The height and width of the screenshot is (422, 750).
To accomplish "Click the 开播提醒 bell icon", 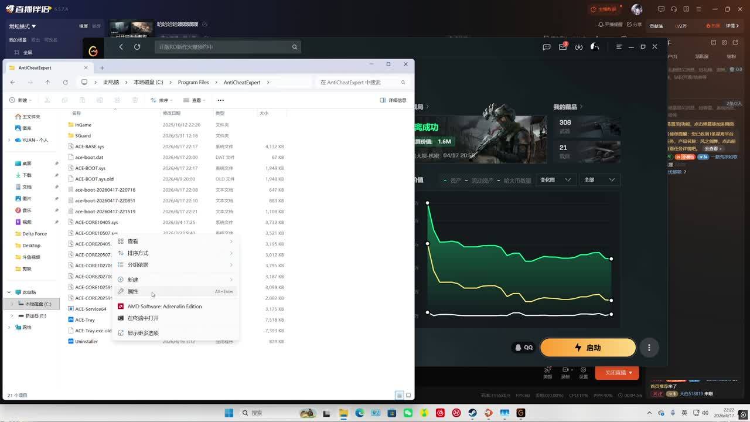I will pos(601,25).
